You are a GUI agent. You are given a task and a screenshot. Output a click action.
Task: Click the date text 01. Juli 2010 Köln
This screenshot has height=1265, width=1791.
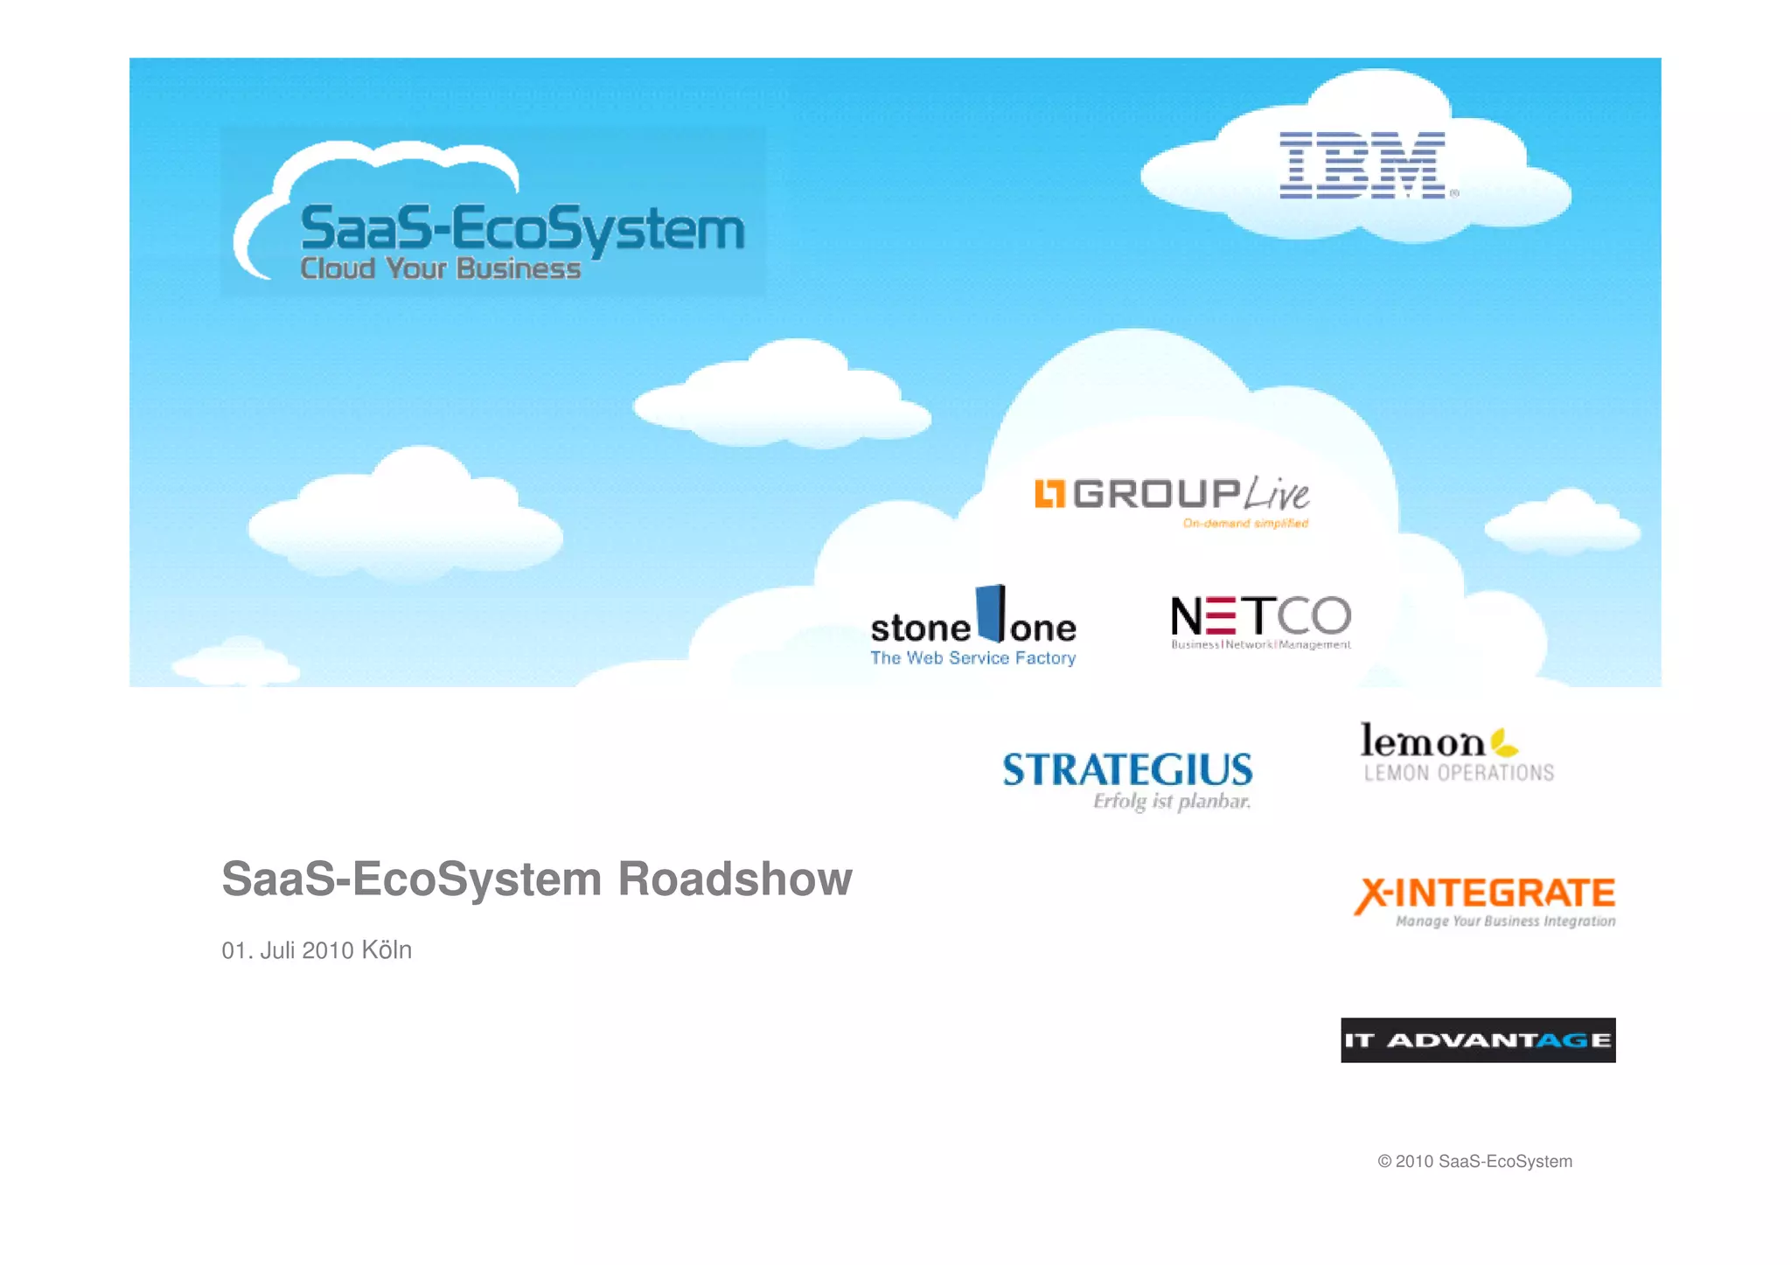[316, 950]
